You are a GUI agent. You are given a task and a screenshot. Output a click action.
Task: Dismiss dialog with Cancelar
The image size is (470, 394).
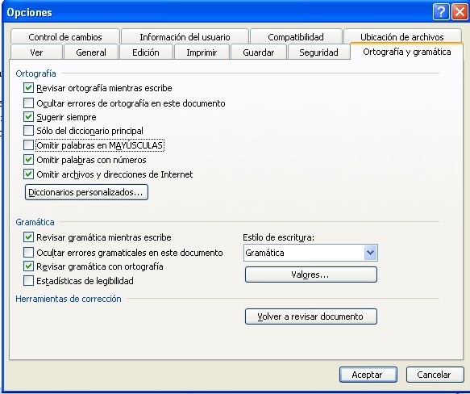(435, 375)
